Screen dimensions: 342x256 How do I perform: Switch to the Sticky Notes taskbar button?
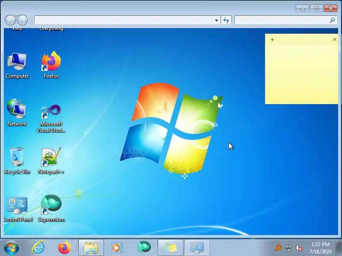pos(170,247)
